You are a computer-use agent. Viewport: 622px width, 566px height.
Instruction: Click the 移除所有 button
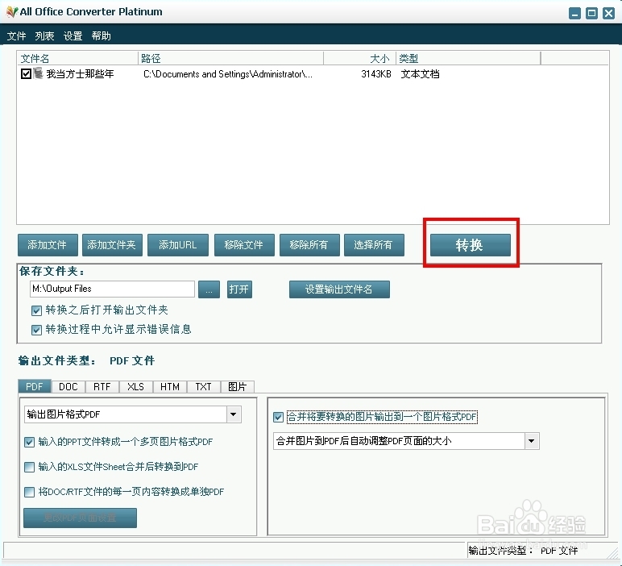309,245
